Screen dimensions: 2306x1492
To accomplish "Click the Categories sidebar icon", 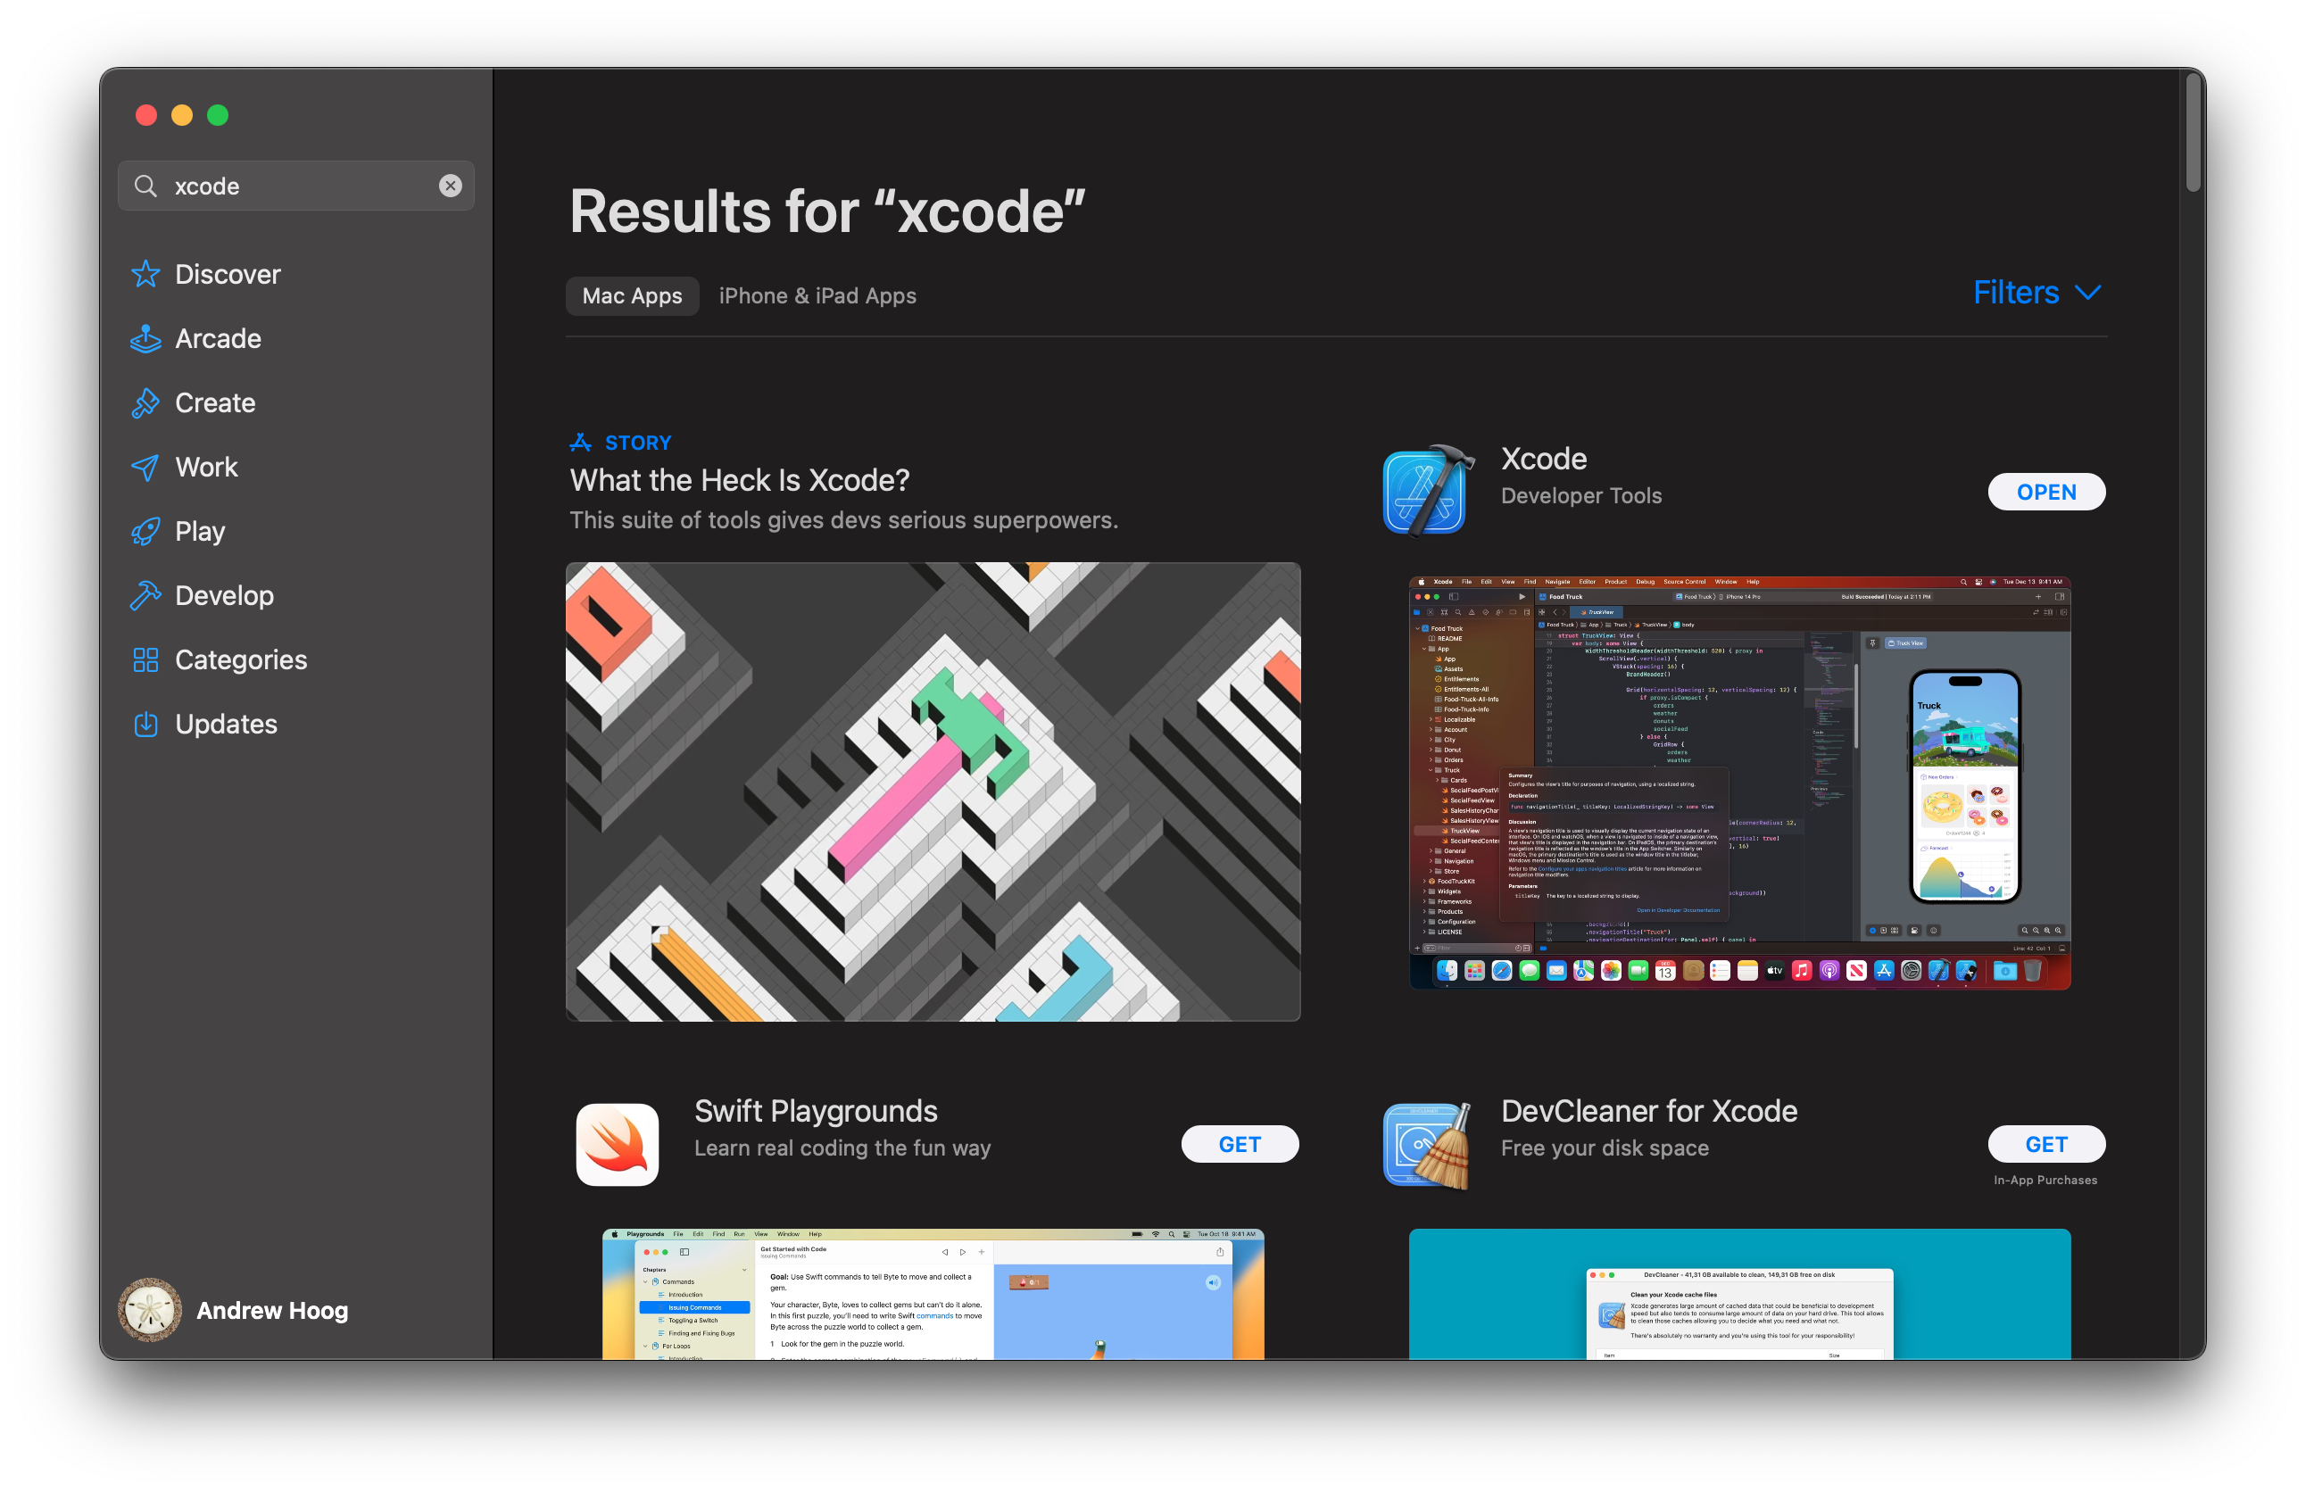I will tap(146, 660).
